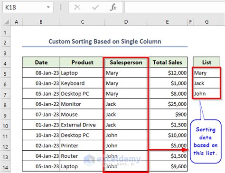Viewport: 225px width, 173px height.
Task: Click 'Mary' in the List column
Action: point(206,73)
